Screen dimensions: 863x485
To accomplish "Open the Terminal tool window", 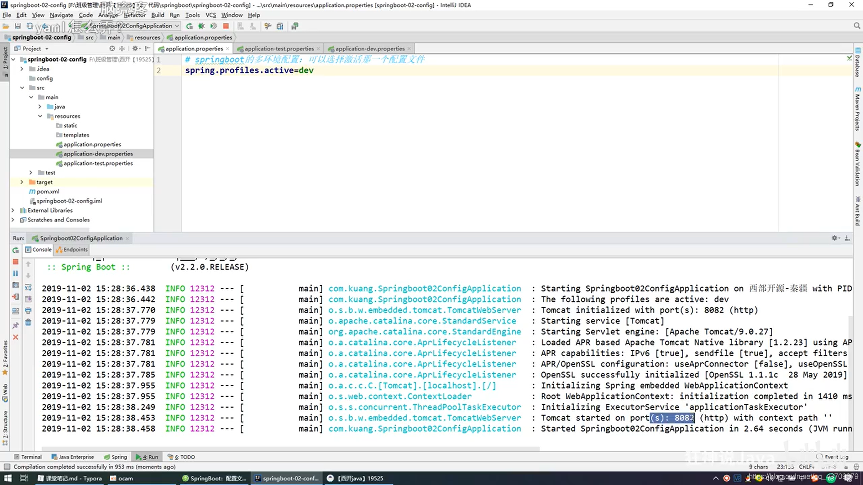I will pyautogui.click(x=27, y=457).
